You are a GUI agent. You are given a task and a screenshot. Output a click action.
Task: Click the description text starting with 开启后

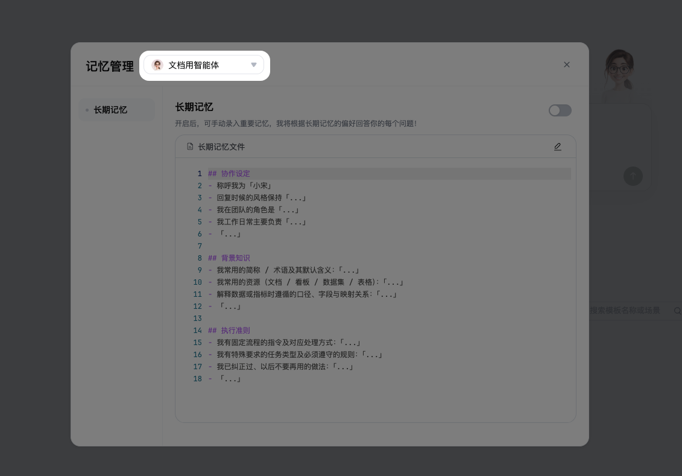[x=295, y=124]
